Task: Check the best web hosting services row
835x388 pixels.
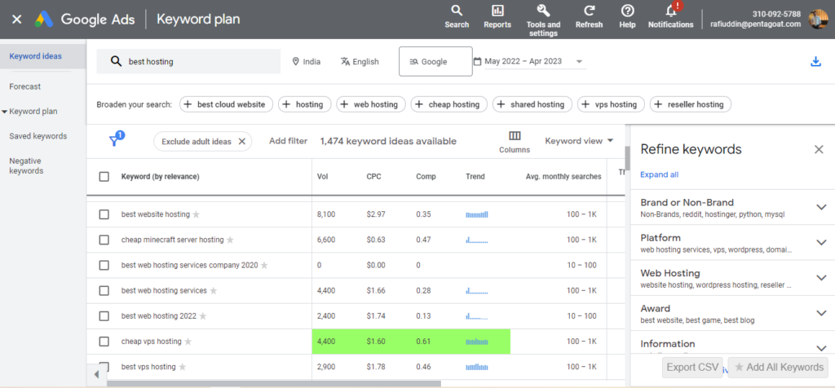Action: [104, 291]
